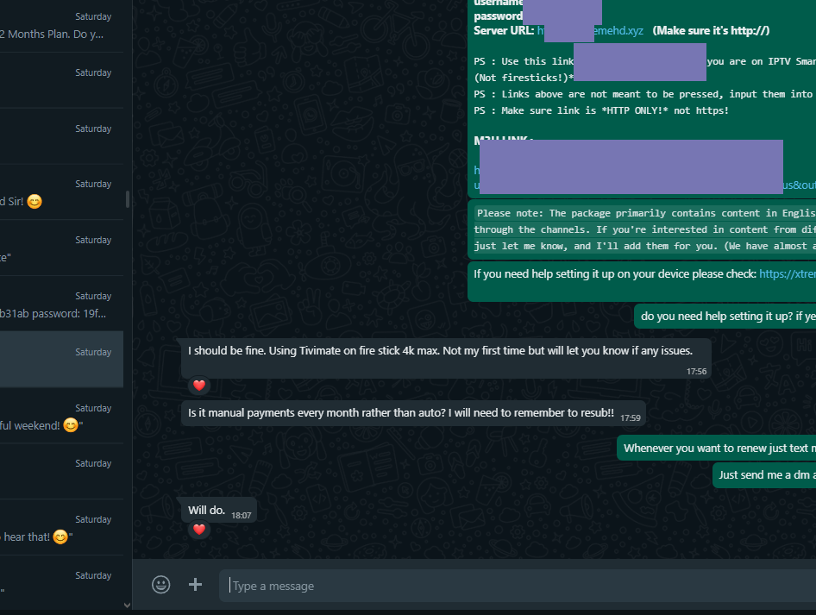The width and height of the screenshot is (816, 615).
Task: Open chat ending with Sir! emoji
Action: 61,192
